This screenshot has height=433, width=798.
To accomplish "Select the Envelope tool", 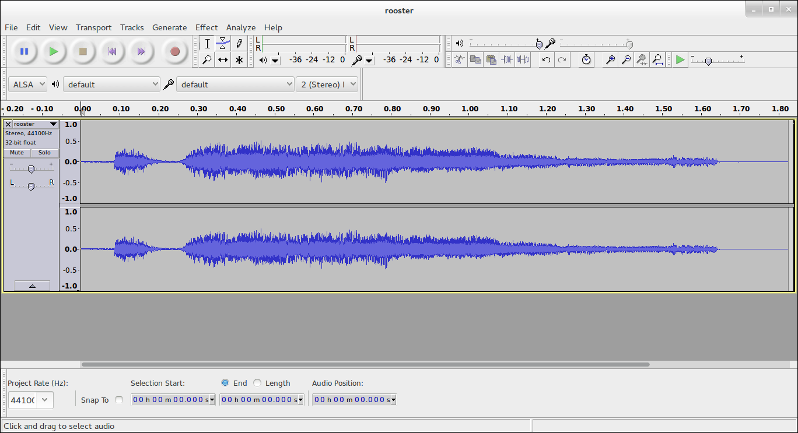I will tap(223, 43).
